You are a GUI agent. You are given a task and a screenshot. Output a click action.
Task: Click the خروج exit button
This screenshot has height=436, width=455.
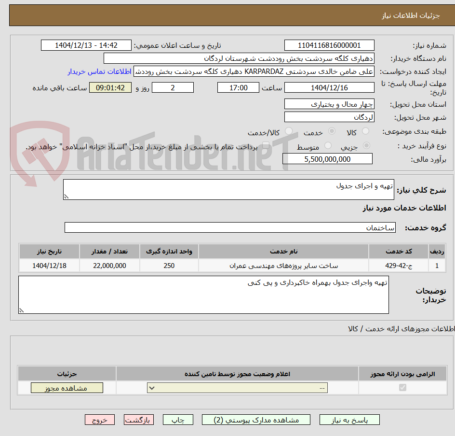tap(100, 420)
